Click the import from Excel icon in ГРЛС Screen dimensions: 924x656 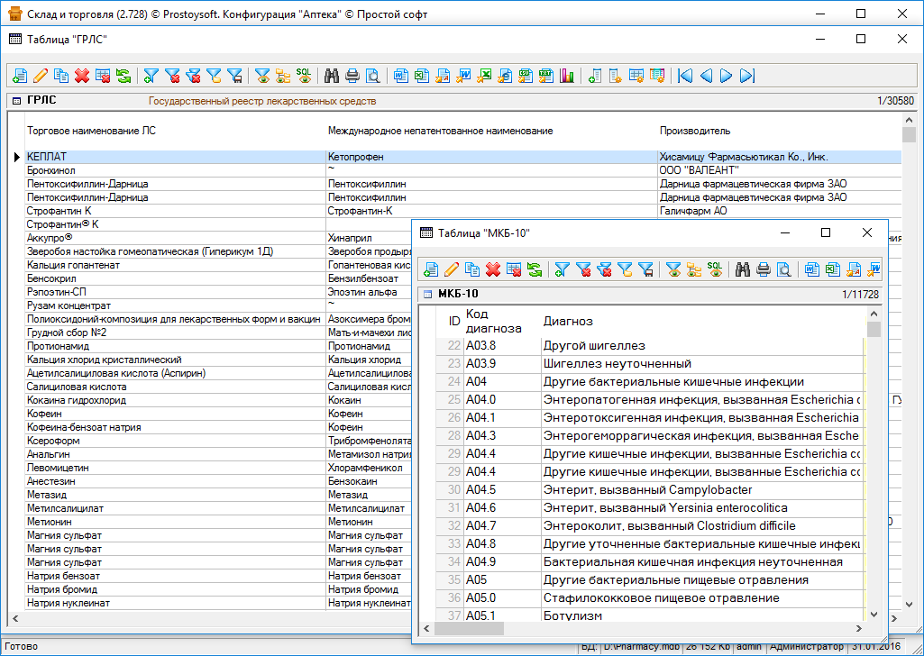[x=484, y=76]
